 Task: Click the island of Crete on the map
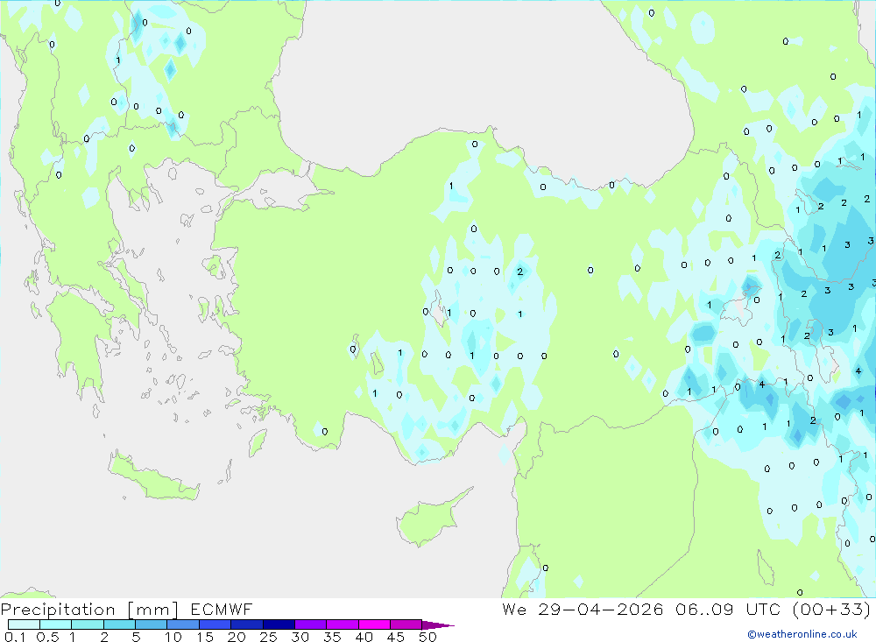click(x=153, y=479)
